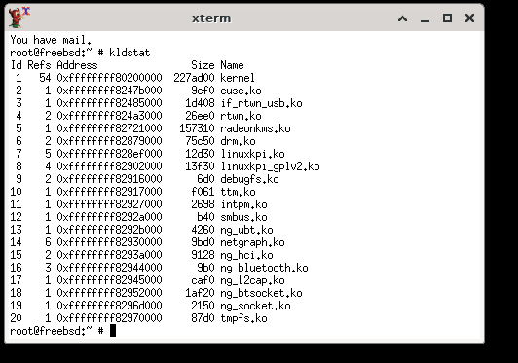The image size is (518, 363).
Task: Click the xterm daemon icon in title bar
Action: (x=19, y=18)
